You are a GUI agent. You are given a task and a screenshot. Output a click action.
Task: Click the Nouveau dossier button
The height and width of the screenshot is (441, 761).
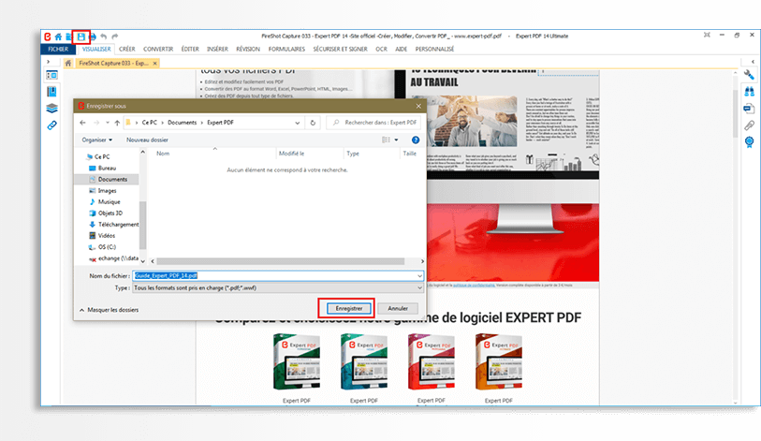(147, 140)
